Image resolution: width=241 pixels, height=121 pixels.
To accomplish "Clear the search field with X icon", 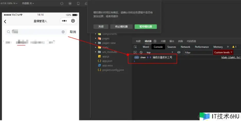I will click(63, 32).
